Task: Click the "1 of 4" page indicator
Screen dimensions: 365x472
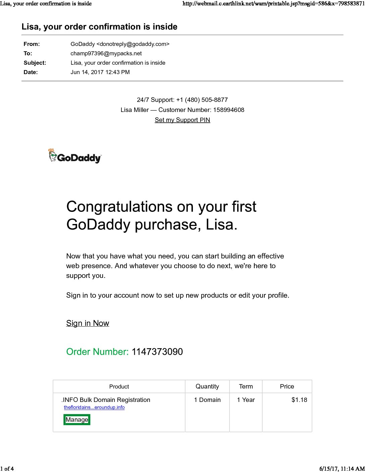Action: 7,469
